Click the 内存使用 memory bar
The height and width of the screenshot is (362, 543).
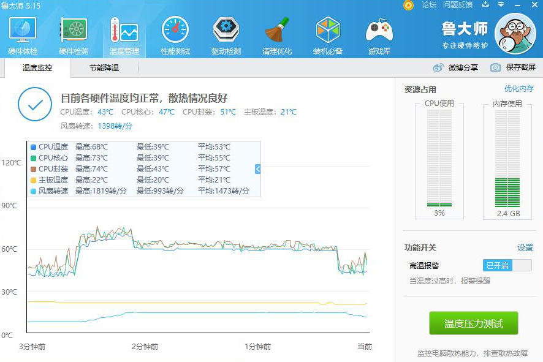[507, 158]
